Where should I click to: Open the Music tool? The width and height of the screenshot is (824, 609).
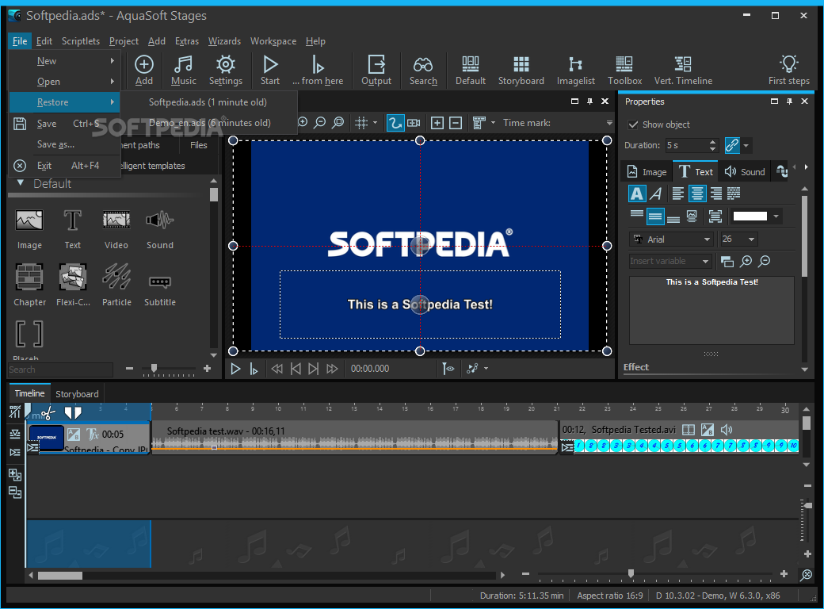click(183, 70)
